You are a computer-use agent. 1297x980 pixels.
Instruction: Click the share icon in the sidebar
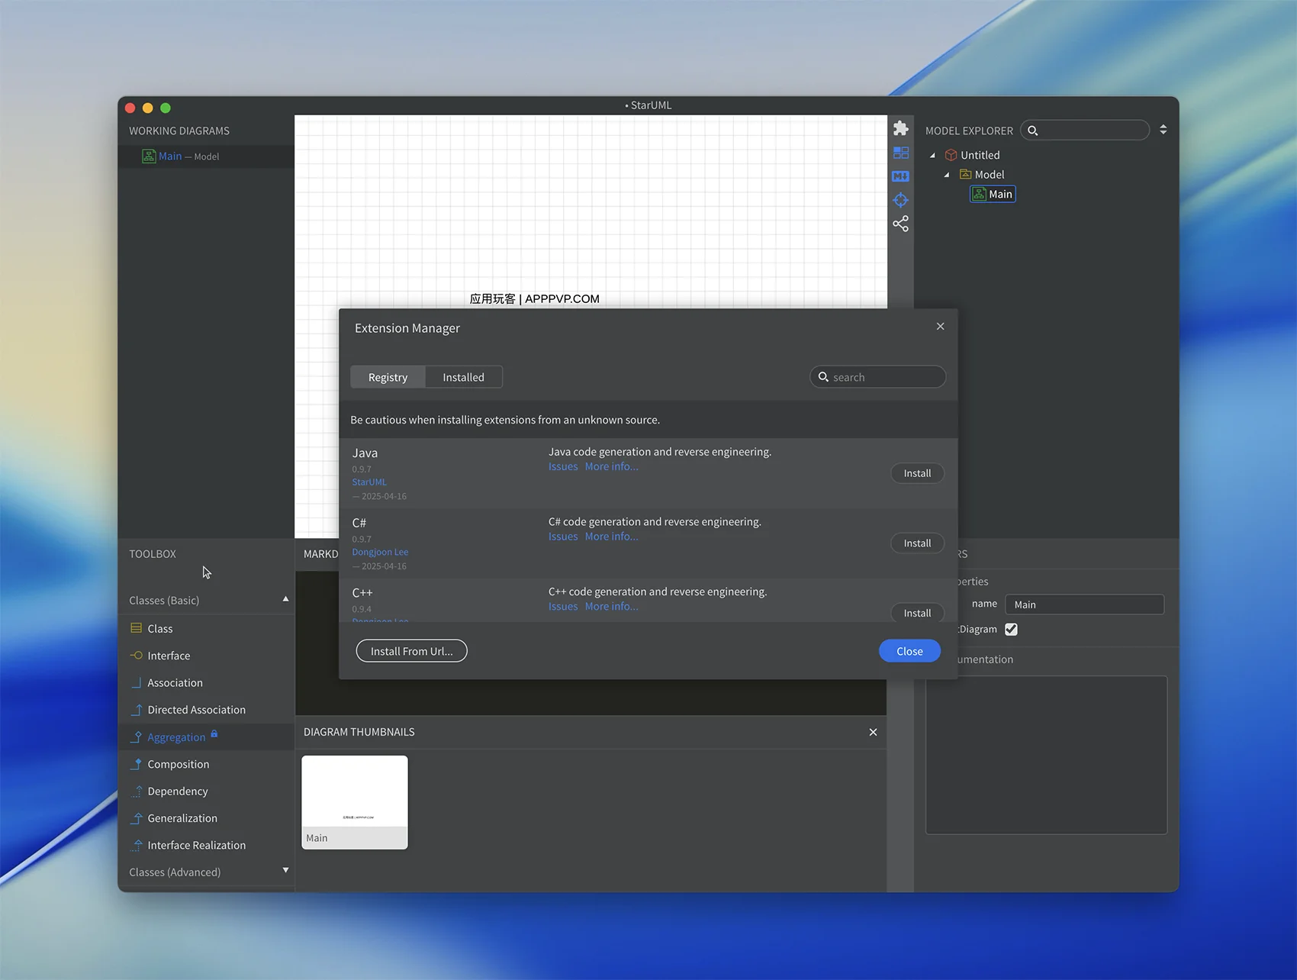[x=900, y=224]
